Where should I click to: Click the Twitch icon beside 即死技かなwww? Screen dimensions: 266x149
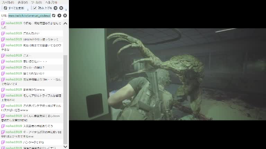click(3, 90)
